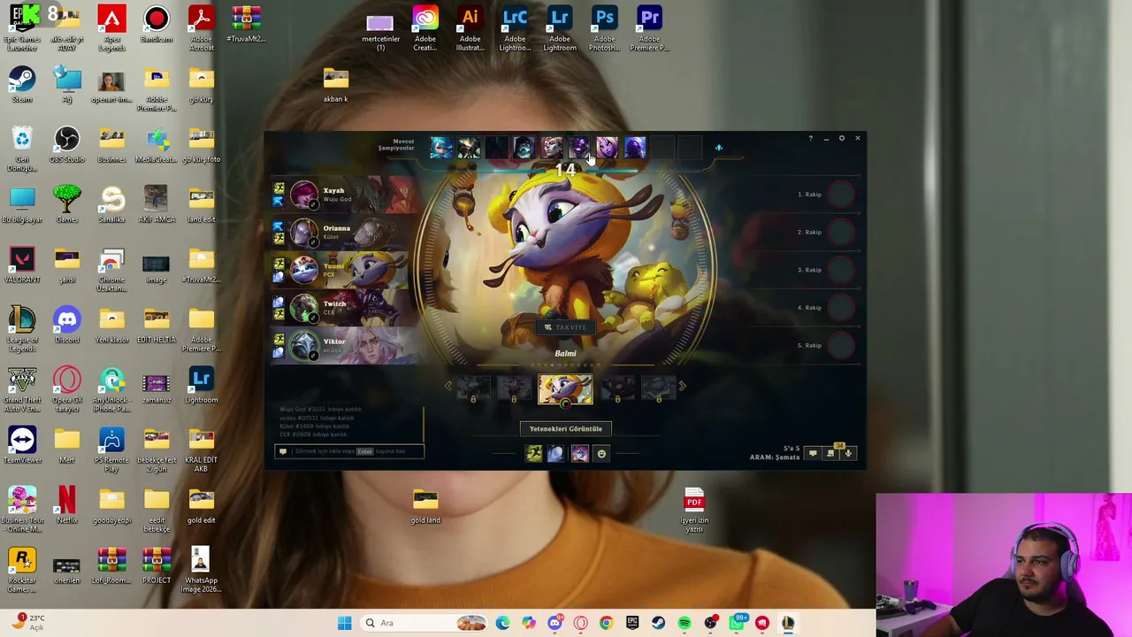Select the OBS Studio desktop icon
1132x637 pixels.
(67, 145)
